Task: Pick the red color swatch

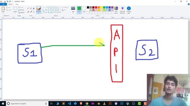Action: pyautogui.click(x=96, y=7)
